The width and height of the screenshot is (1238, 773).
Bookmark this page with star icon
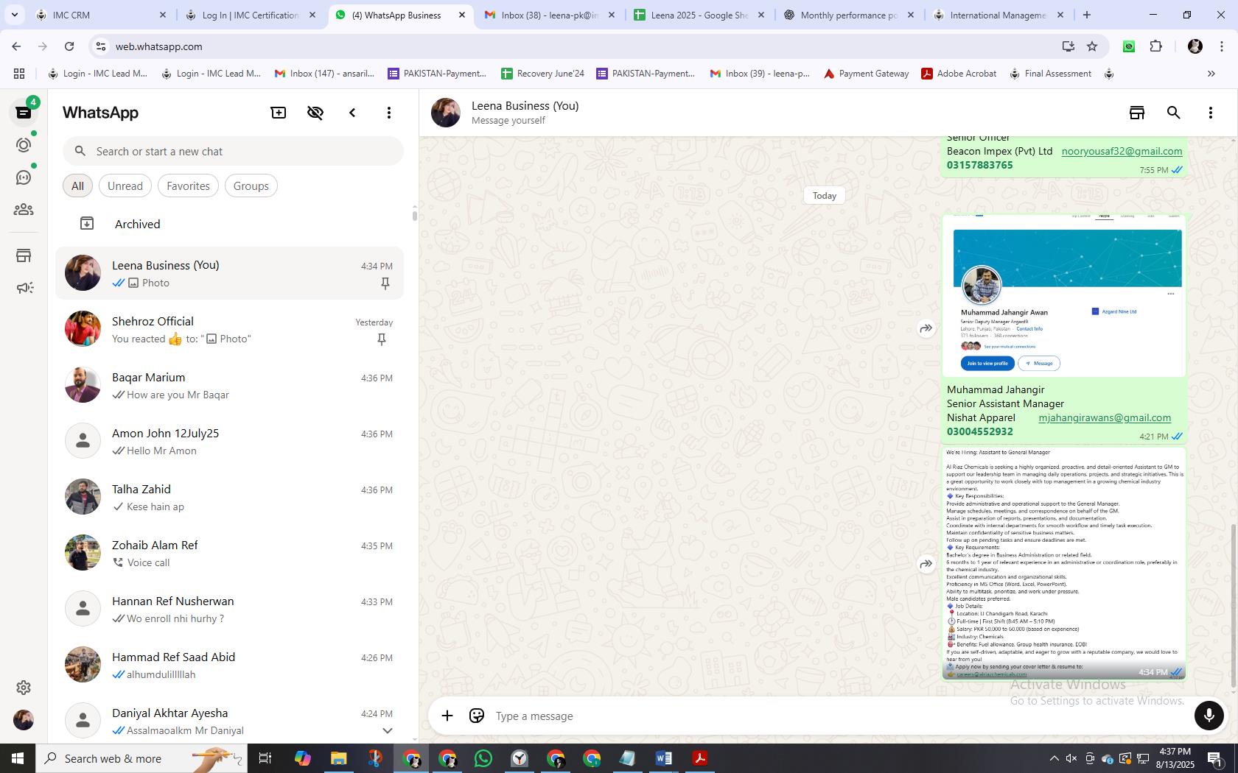pos(1092,46)
